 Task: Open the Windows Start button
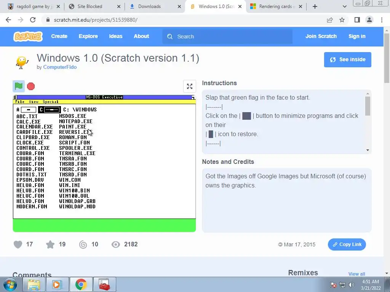(x=10, y=284)
